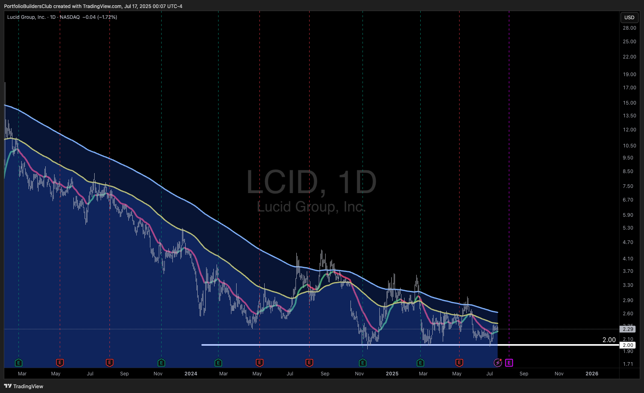The width and height of the screenshot is (644, 393).
Task: Click the 9.50 price axis label
Action: point(628,158)
